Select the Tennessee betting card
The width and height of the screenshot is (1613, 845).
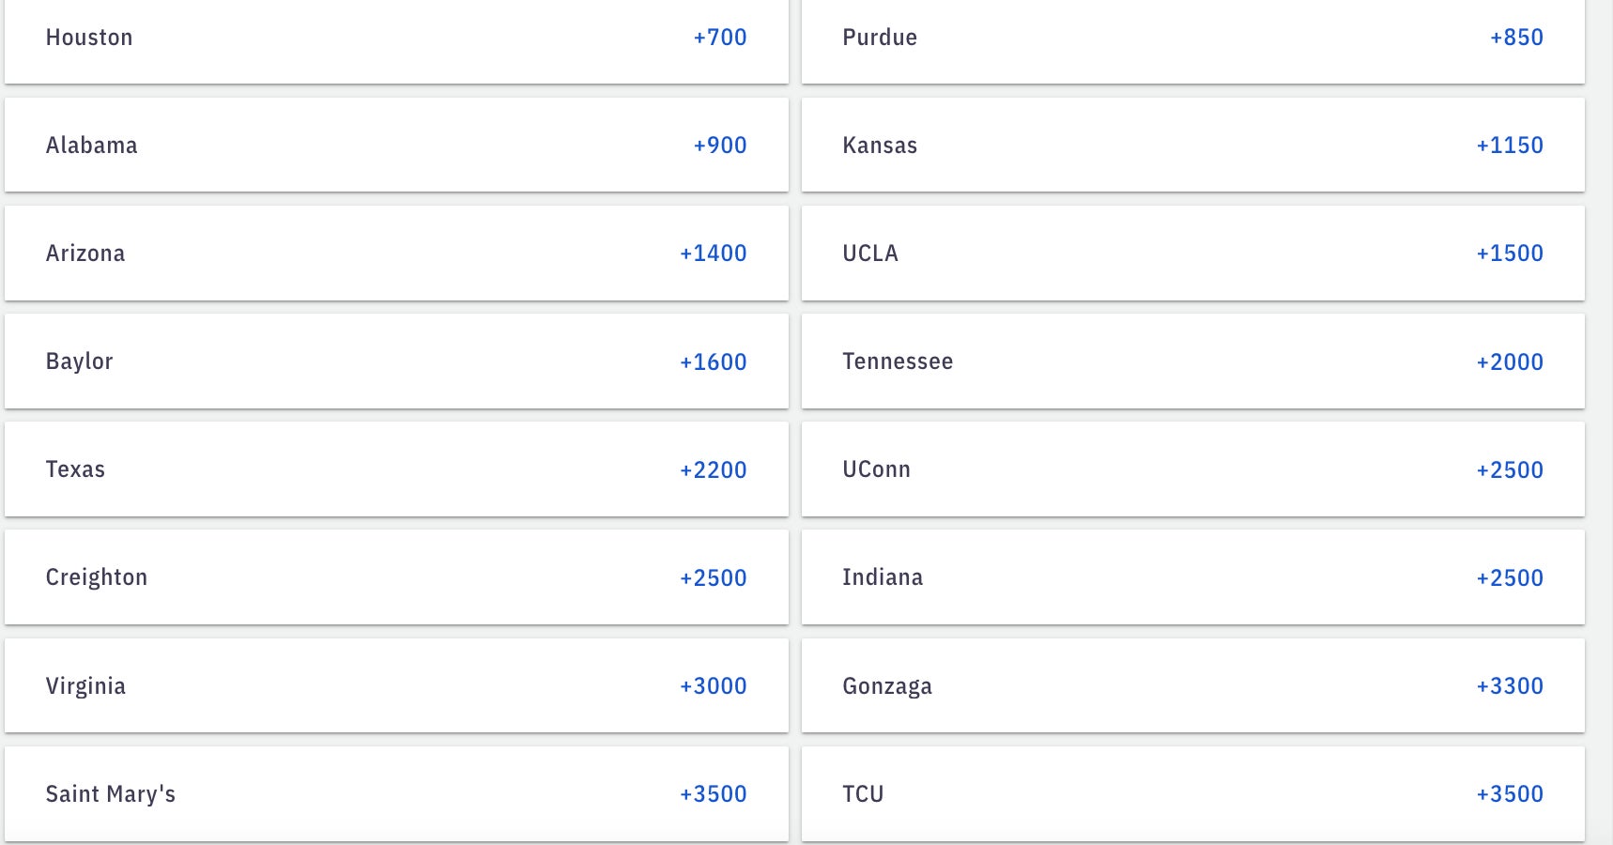tap(1192, 361)
